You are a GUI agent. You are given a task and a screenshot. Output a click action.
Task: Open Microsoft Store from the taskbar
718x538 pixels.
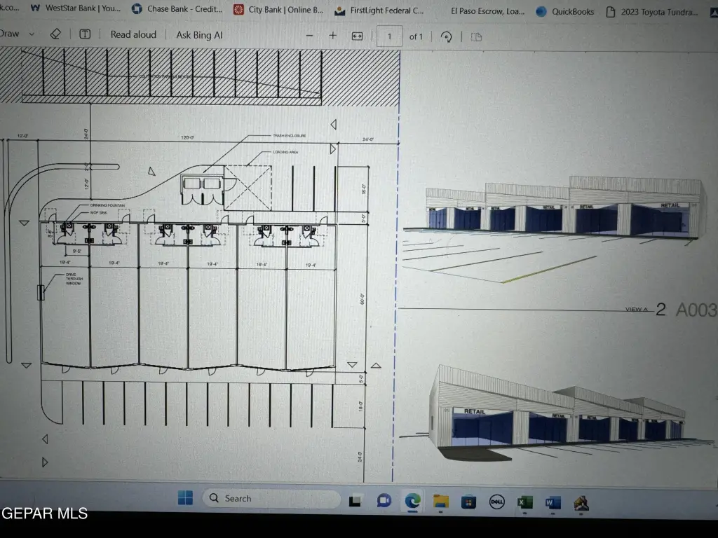pos(468,502)
